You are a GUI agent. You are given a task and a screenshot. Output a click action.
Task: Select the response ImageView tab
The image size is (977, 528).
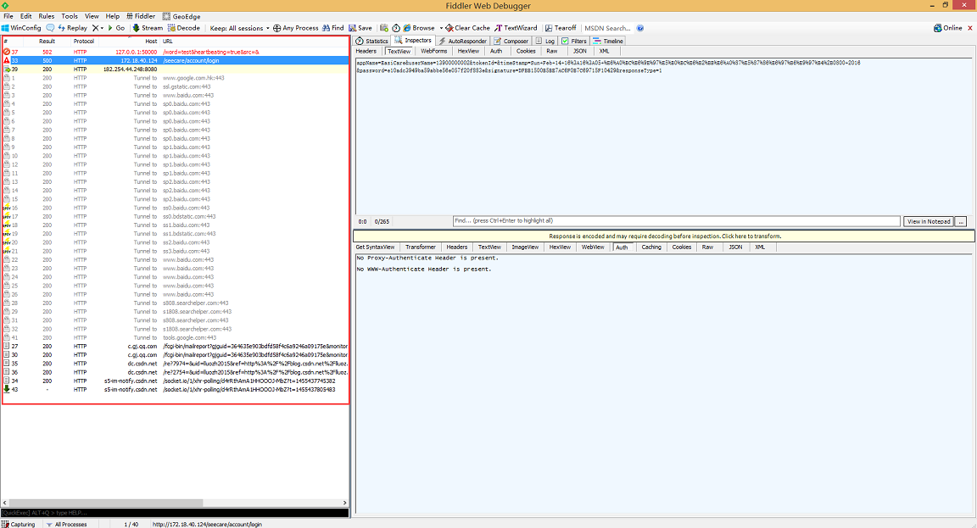[x=525, y=247]
